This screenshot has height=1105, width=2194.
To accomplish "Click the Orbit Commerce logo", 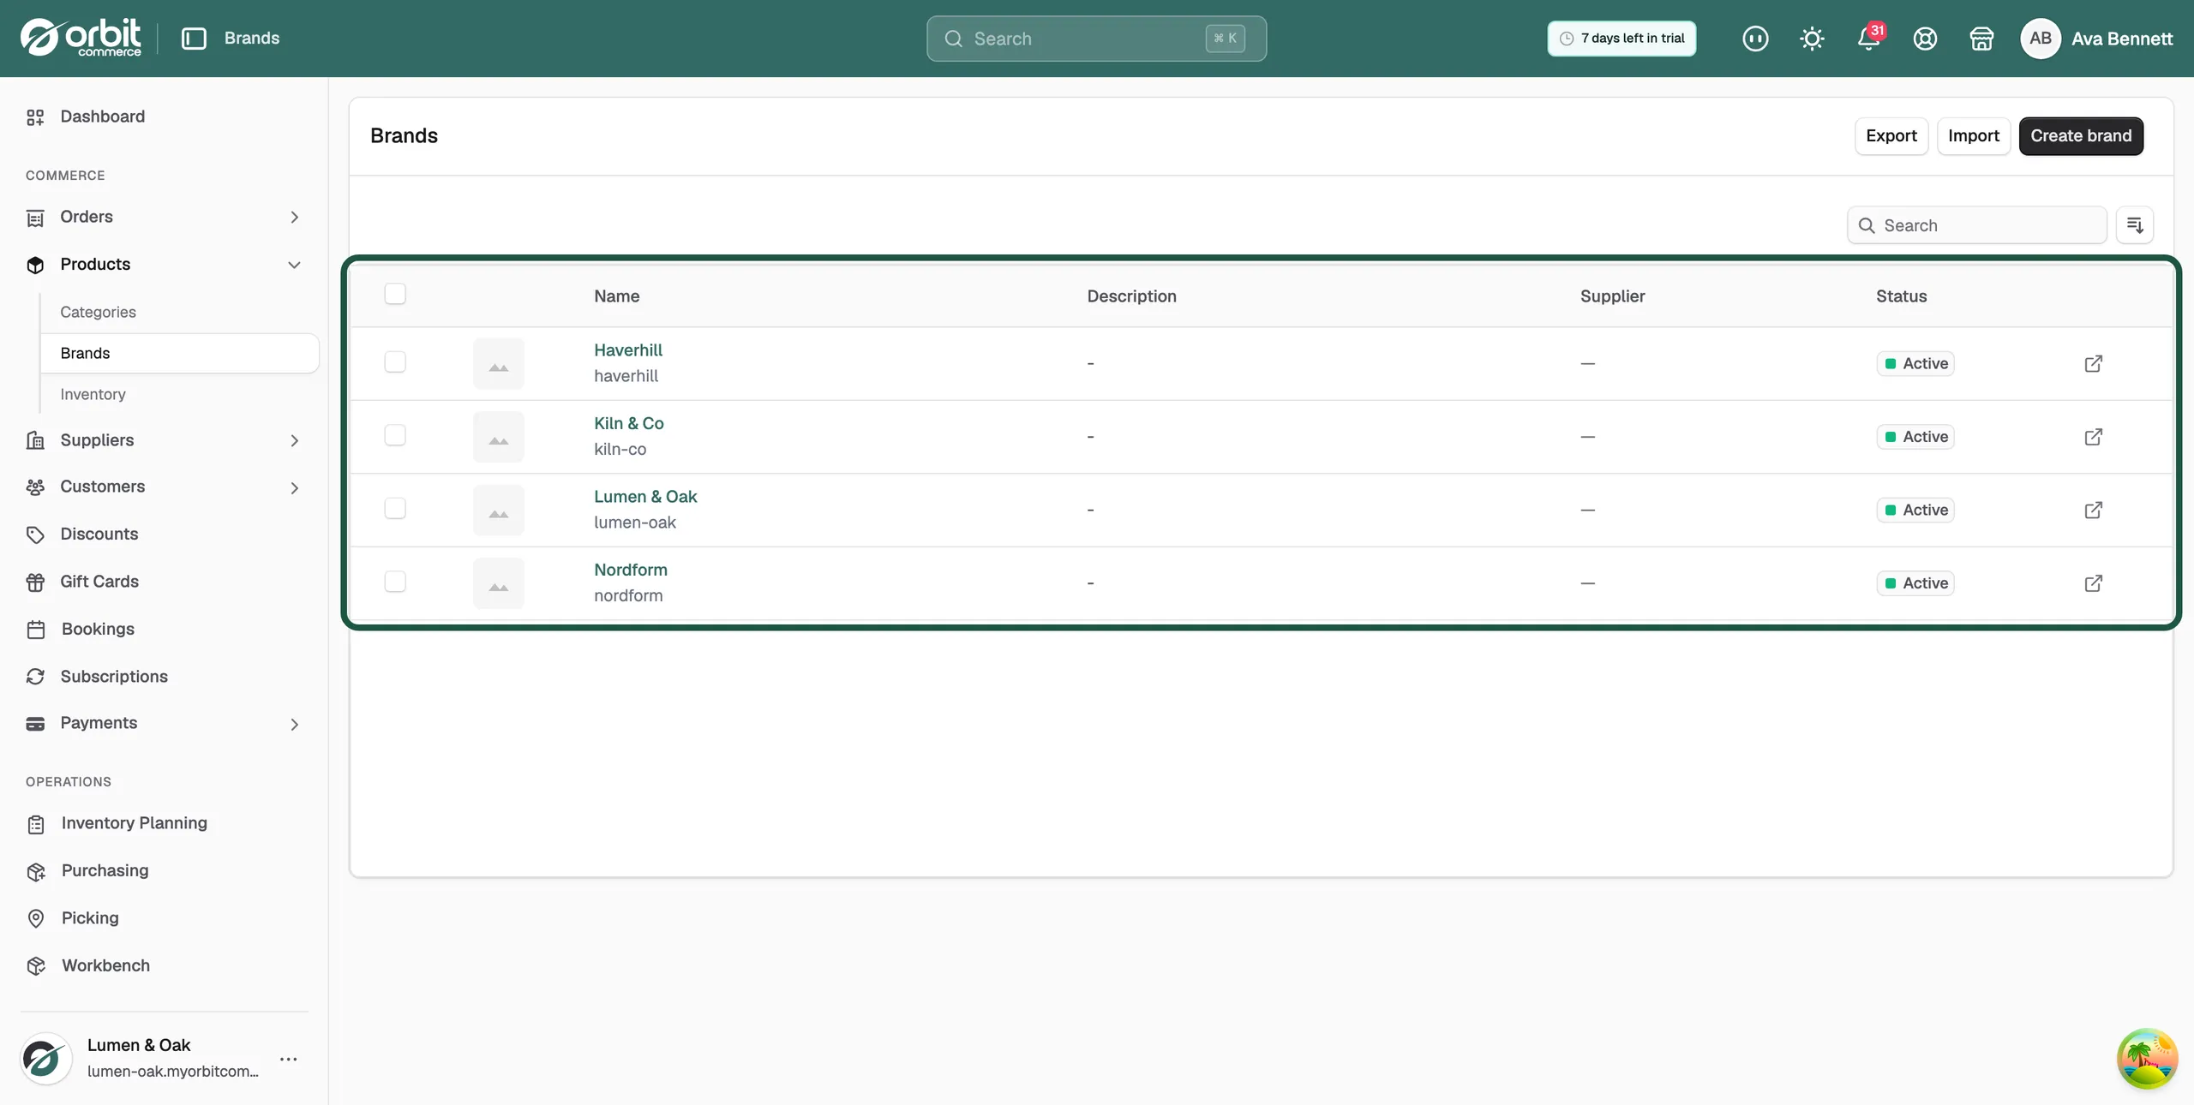I will [x=81, y=38].
